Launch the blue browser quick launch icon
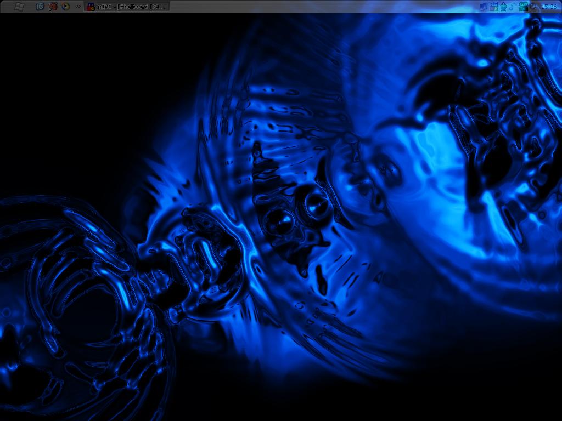The width and height of the screenshot is (562, 421). (40, 7)
